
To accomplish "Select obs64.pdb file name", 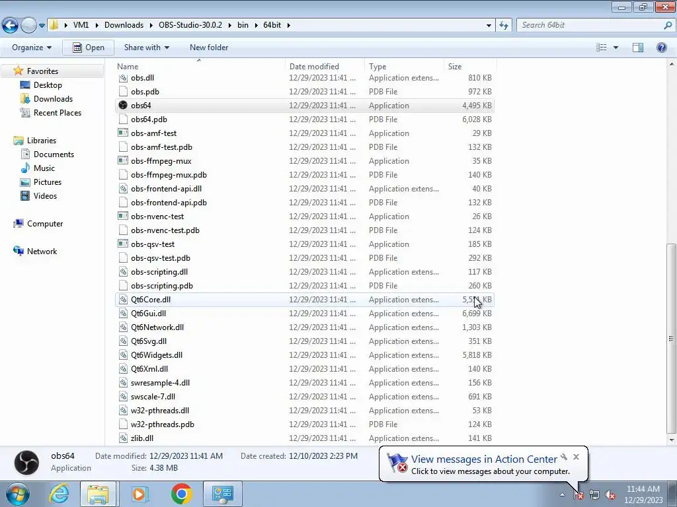I will click(x=149, y=119).
